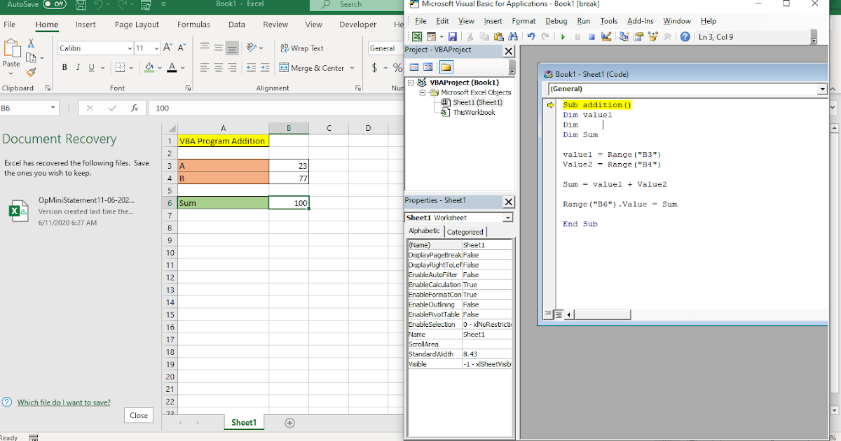Open the (General) object dropdown in code window
This screenshot has width=841, height=441.
coord(822,89)
